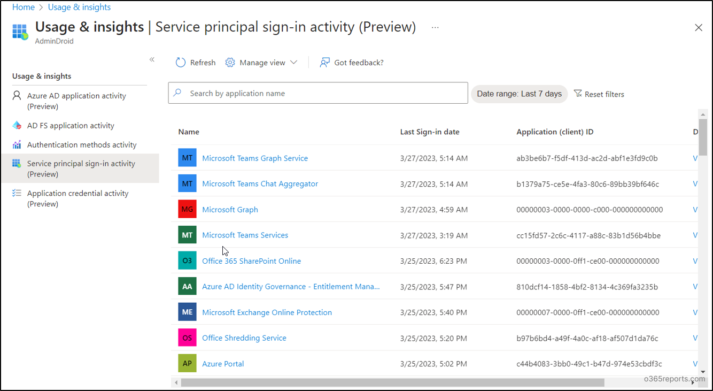This screenshot has width=713, height=391.
Task: Open Microsoft Teams Graph Service link
Action: [255, 158]
